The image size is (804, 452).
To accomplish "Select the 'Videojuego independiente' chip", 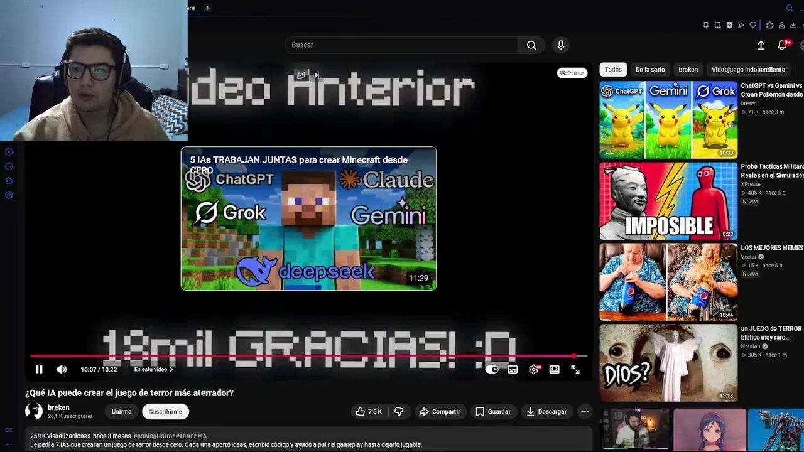I will point(748,70).
